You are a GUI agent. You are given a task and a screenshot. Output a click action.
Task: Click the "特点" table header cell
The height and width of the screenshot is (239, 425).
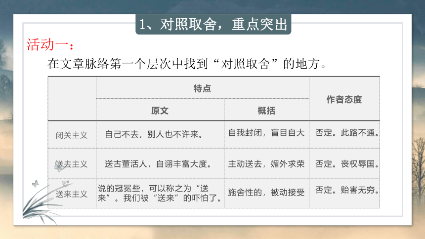(203, 88)
